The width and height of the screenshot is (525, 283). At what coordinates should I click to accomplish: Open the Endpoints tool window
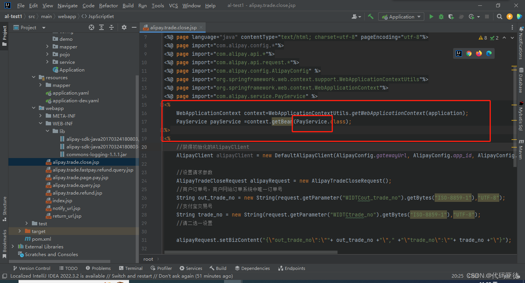coord(291,268)
